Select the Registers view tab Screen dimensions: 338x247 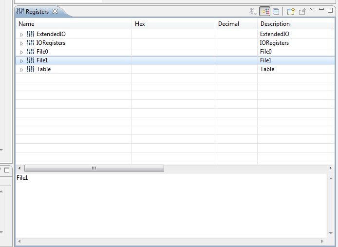tap(37, 11)
